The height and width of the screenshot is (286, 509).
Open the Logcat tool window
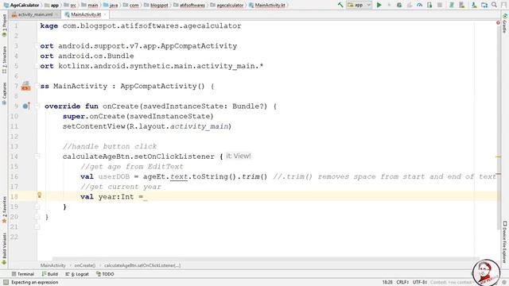pos(77,274)
